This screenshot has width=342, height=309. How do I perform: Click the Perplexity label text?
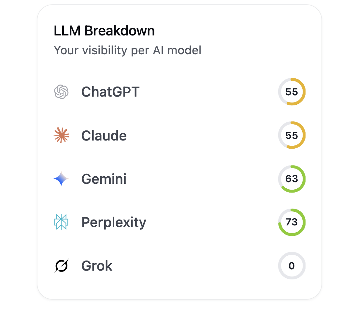[113, 222]
